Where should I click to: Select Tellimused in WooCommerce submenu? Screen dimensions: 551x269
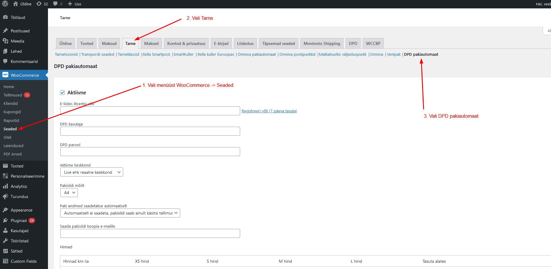click(13, 95)
